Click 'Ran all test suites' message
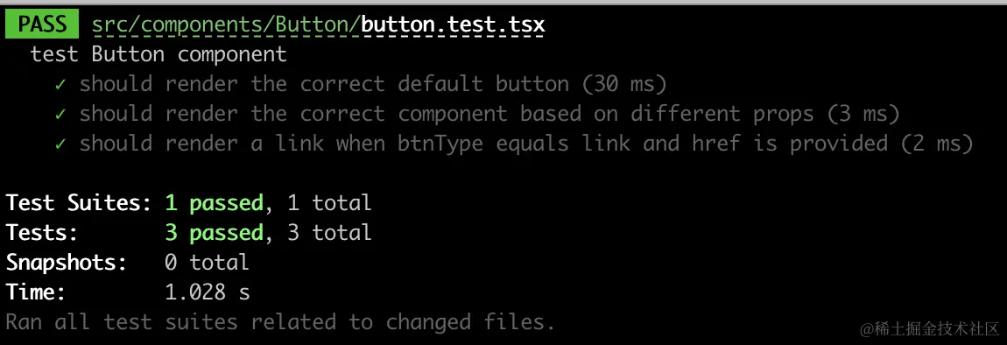Viewport: 1007px width, 345px height. pyautogui.click(x=281, y=322)
